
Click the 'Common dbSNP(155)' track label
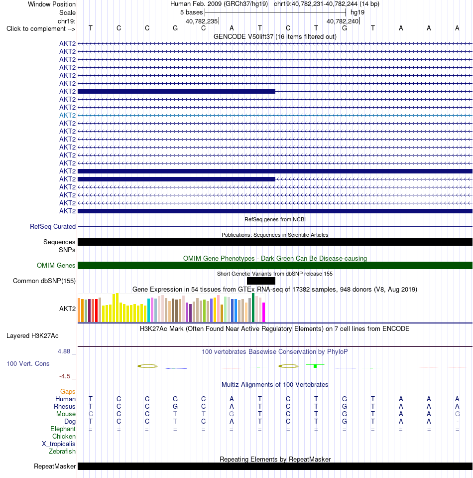(44, 281)
